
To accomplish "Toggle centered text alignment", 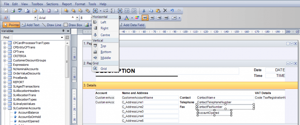I will point(152,18).
